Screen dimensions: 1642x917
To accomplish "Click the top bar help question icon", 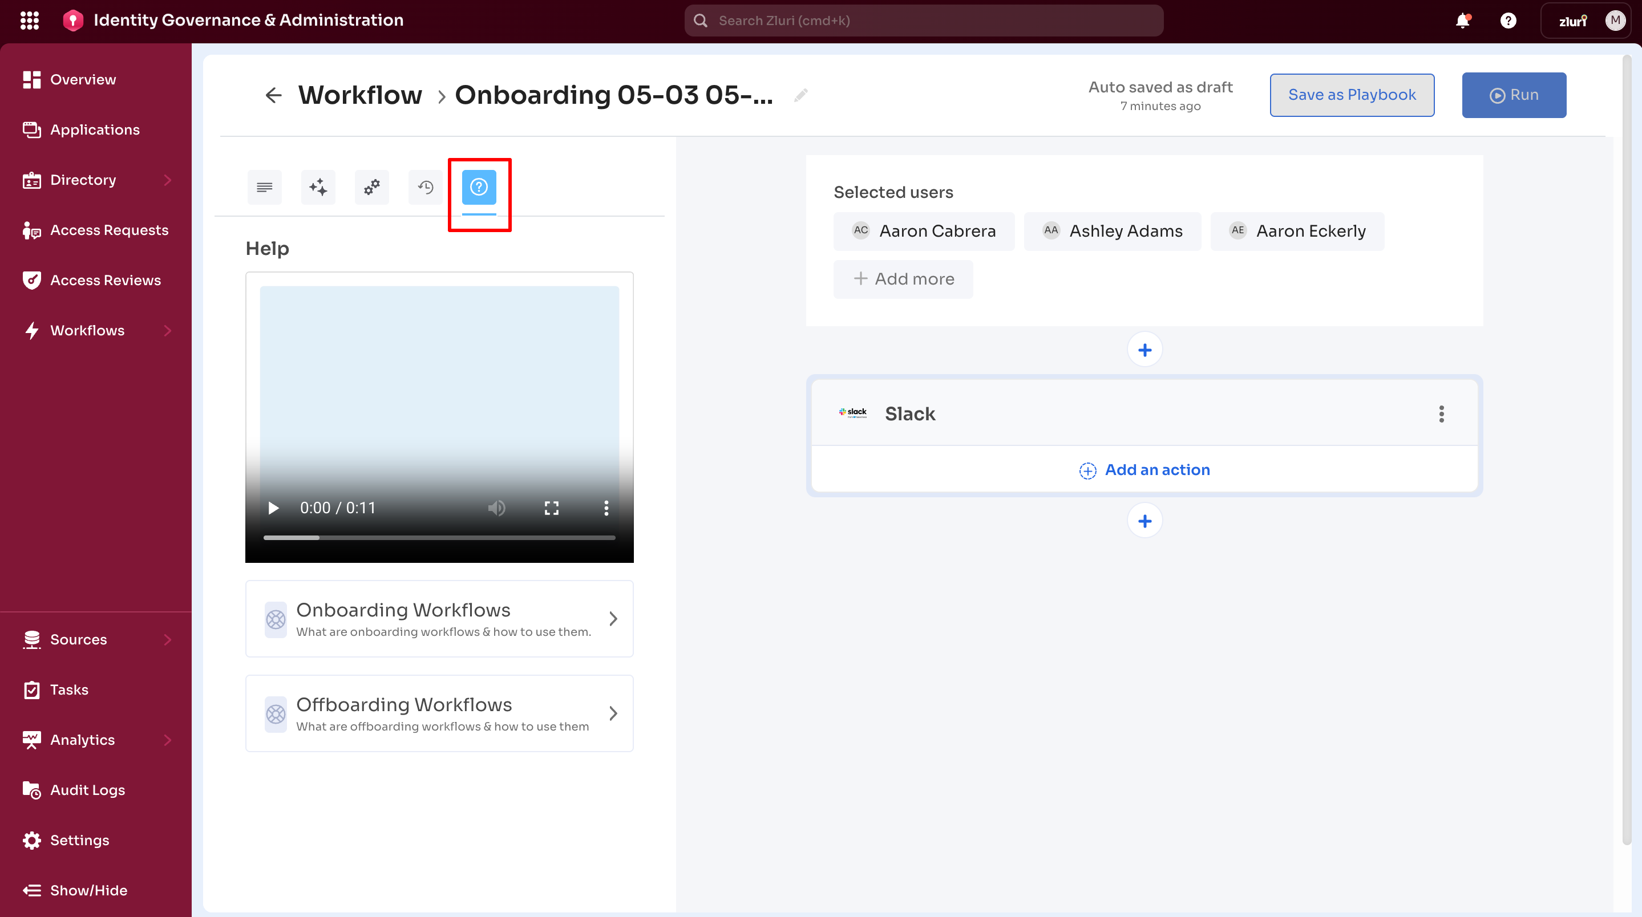I will coord(1507,21).
